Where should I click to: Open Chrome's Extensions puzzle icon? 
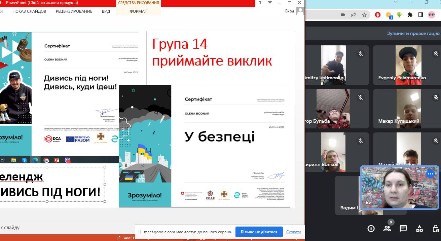[410, 15]
